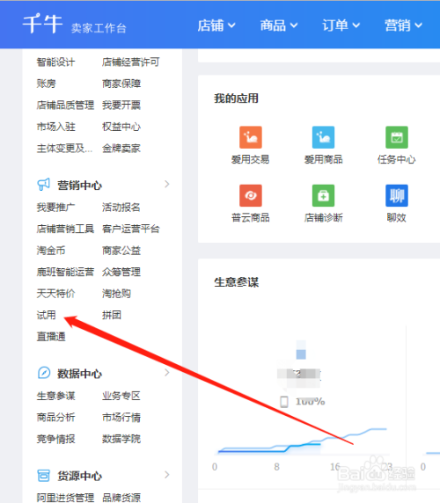Screen dimensions: 440x503
Task: Click the 千牛 logo
Action: tap(42, 24)
